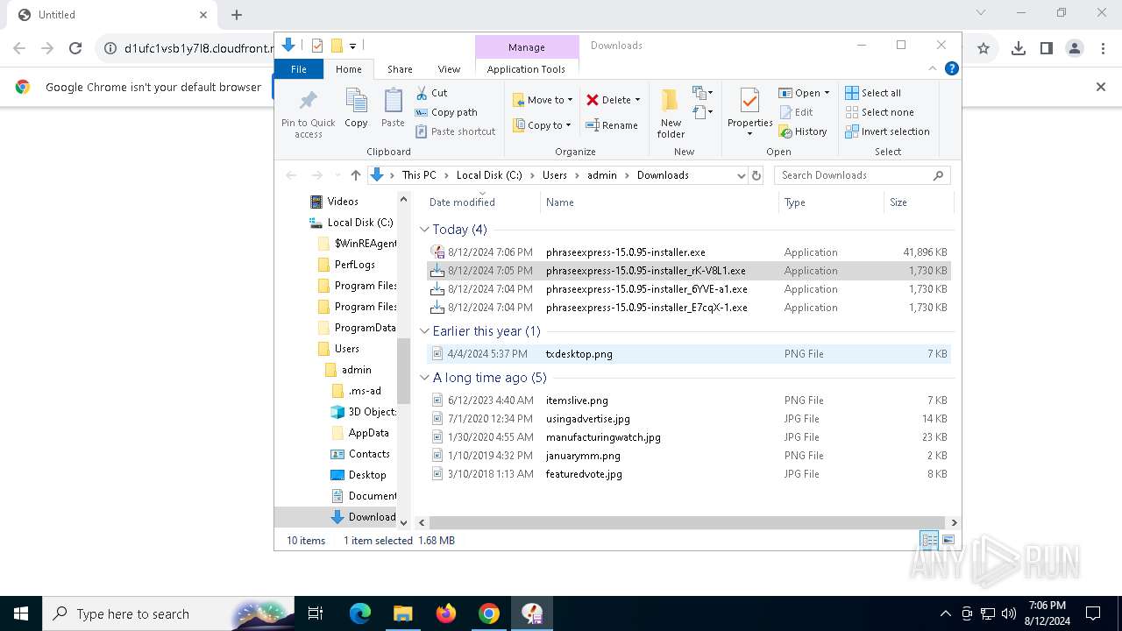Screen dimensions: 1122x631
Task: Open the Delete dropdown arrow
Action: coord(637,100)
